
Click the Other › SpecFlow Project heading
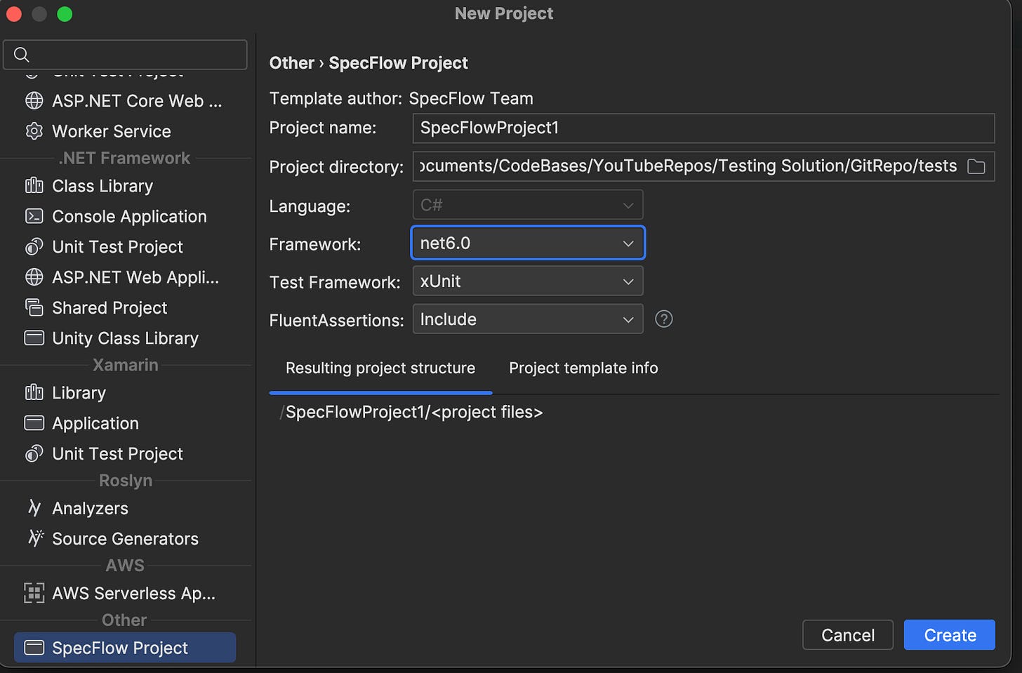(x=369, y=63)
